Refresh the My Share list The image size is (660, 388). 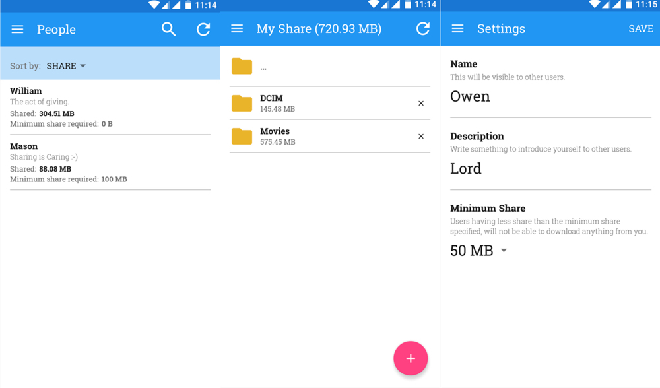click(423, 29)
